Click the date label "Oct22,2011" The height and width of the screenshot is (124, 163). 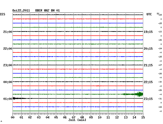21,11
